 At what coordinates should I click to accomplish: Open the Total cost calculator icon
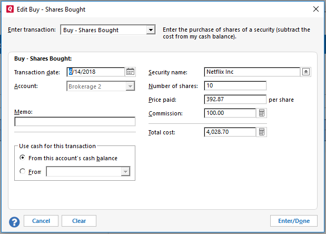261,132
